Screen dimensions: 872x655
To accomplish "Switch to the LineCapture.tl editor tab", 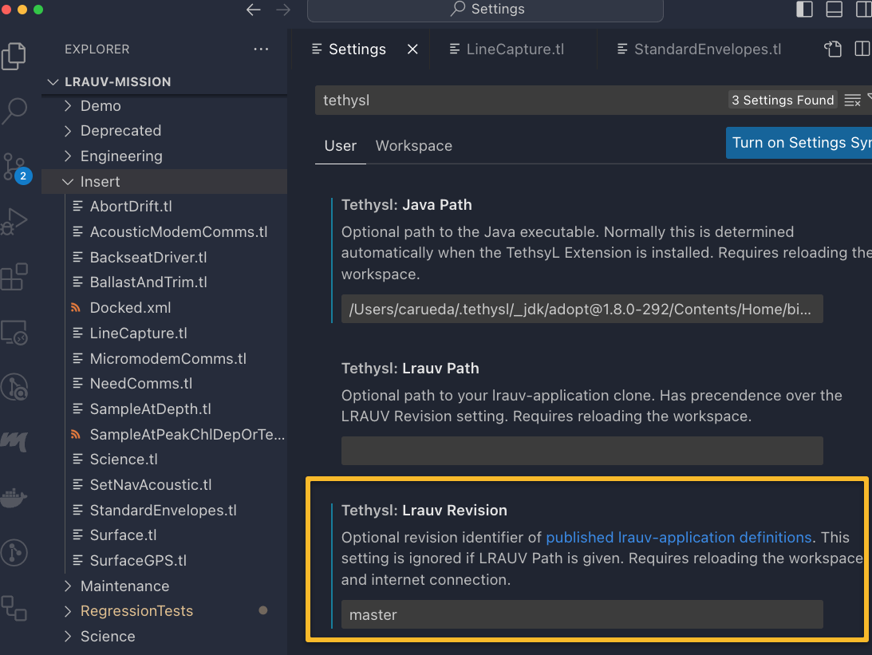I will (x=515, y=49).
